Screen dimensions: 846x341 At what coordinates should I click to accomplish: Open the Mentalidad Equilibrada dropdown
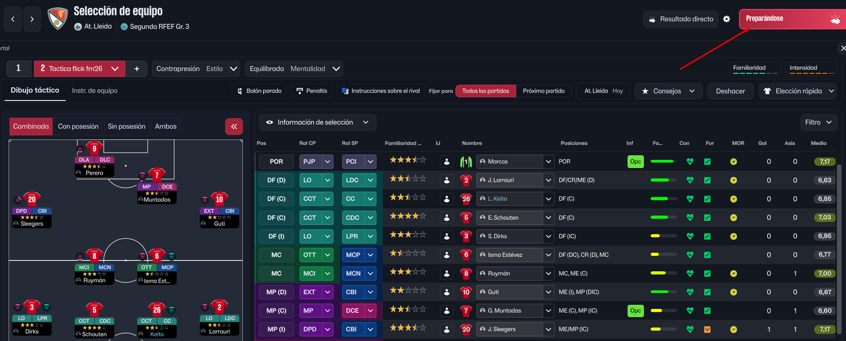tap(295, 69)
